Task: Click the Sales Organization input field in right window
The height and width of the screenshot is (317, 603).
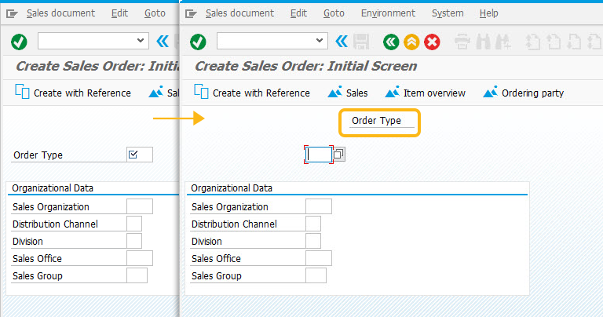Action: 319,206
